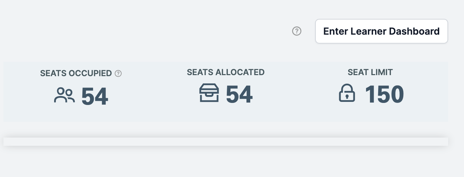Click the archive box icon under Seats Allocated

[x=209, y=93]
